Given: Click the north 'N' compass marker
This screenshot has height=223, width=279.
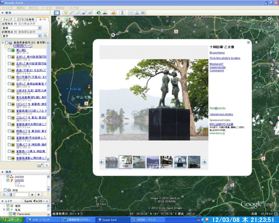Looking at the screenshot, I should coord(269,19).
